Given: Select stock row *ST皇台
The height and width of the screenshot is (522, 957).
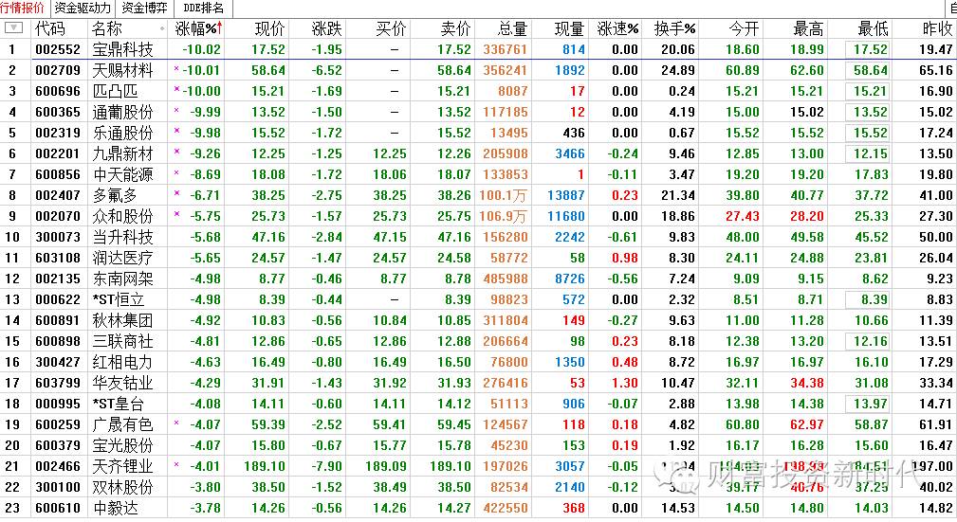Looking at the screenshot, I should point(478,404).
